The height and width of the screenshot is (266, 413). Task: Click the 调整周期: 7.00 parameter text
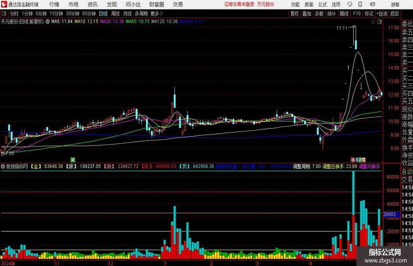(307, 166)
